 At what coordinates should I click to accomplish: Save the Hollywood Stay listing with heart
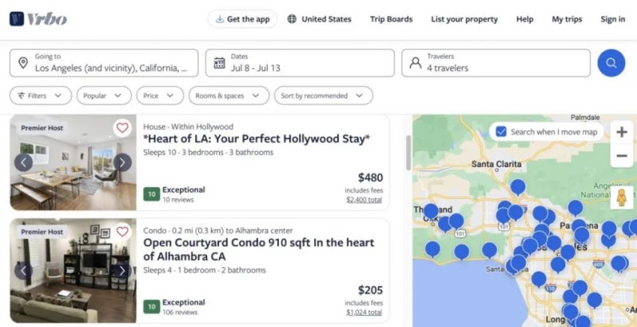[122, 127]
